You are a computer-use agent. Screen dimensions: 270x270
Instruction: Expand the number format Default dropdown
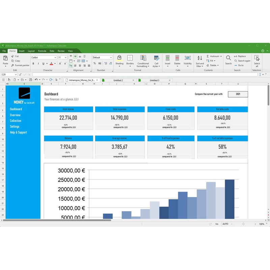[x=111, y=57]
